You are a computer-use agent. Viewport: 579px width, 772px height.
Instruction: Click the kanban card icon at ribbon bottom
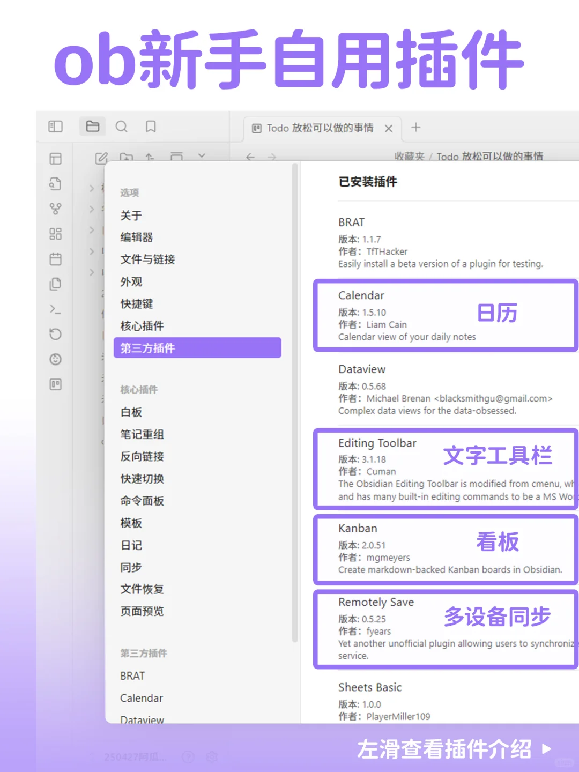click(x=56, y=384)
